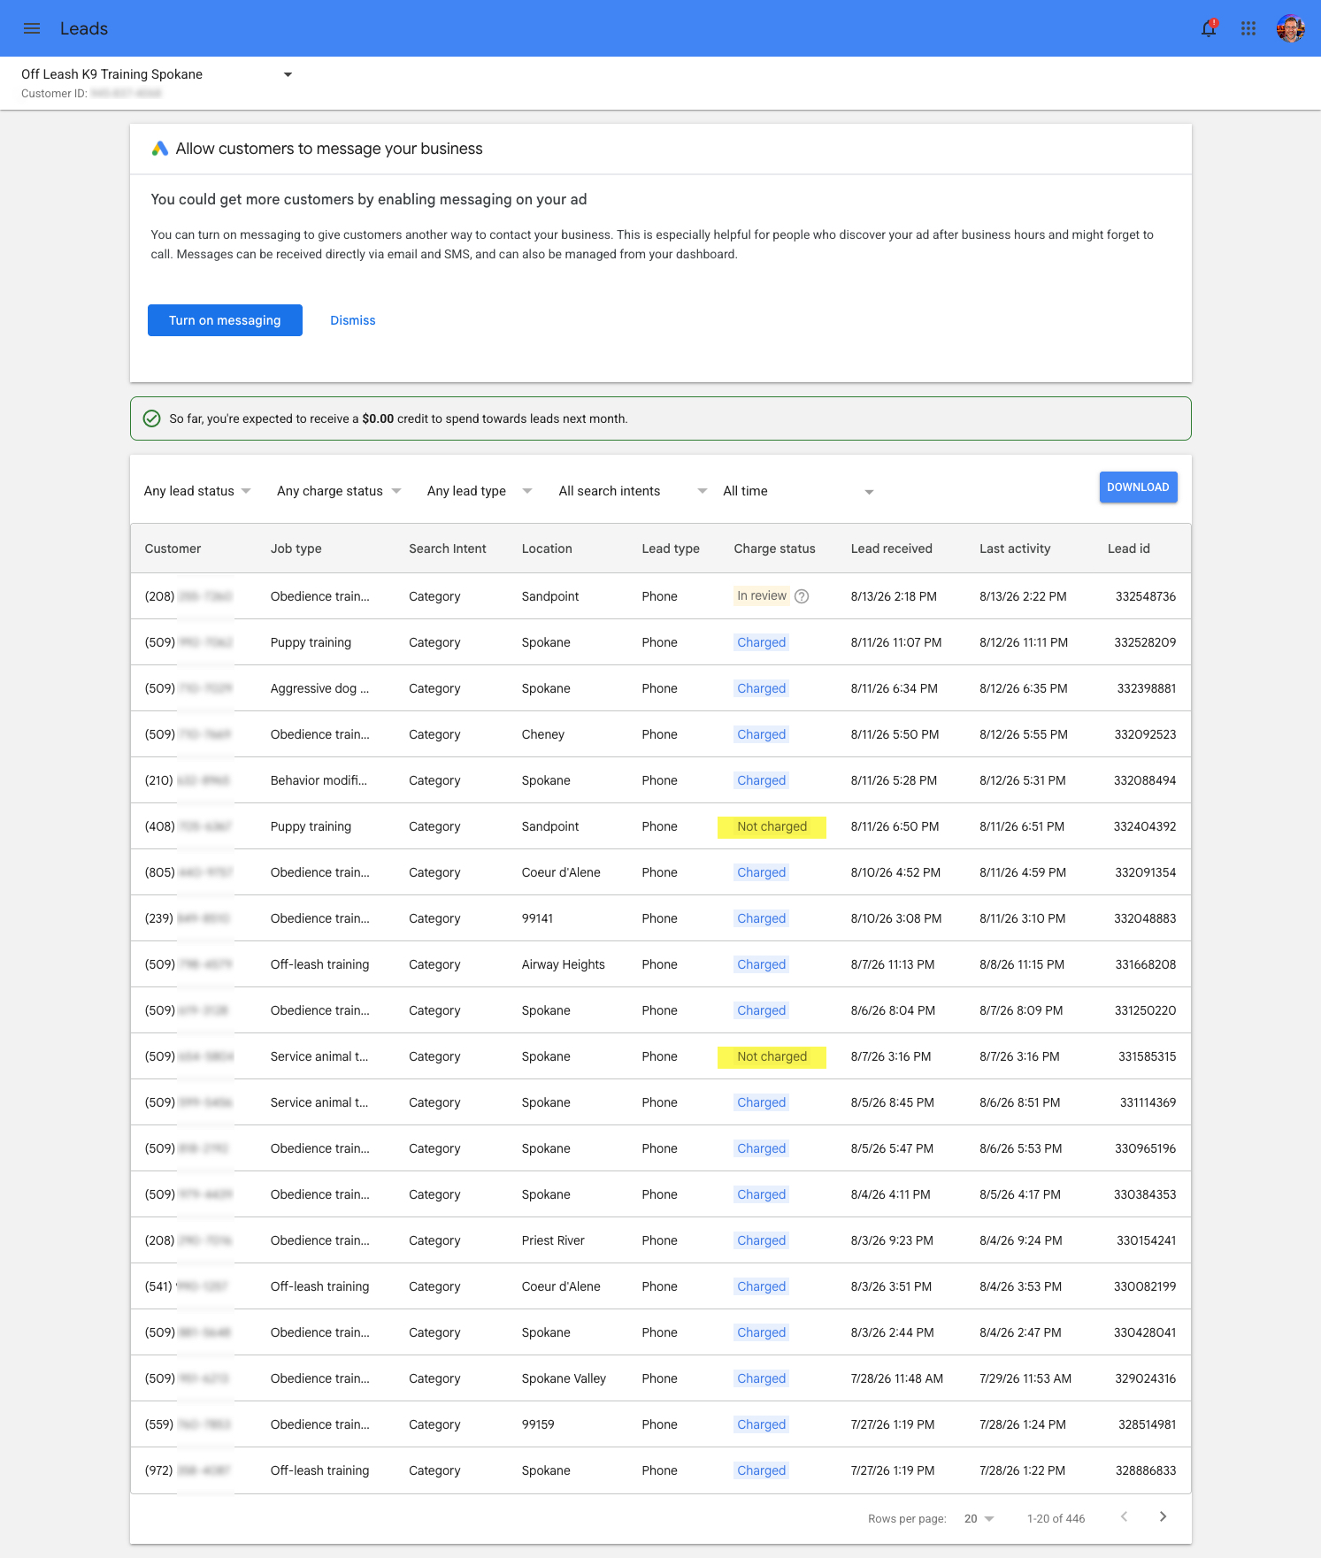Viewport: 1321px width, 1558px height.
Task: Download the leads report
Action: tap(1138, 487)
